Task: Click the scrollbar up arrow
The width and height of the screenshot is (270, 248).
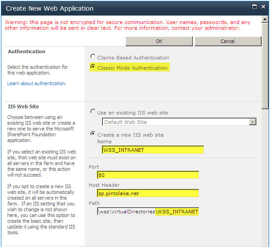Action: tap(265, 19)
